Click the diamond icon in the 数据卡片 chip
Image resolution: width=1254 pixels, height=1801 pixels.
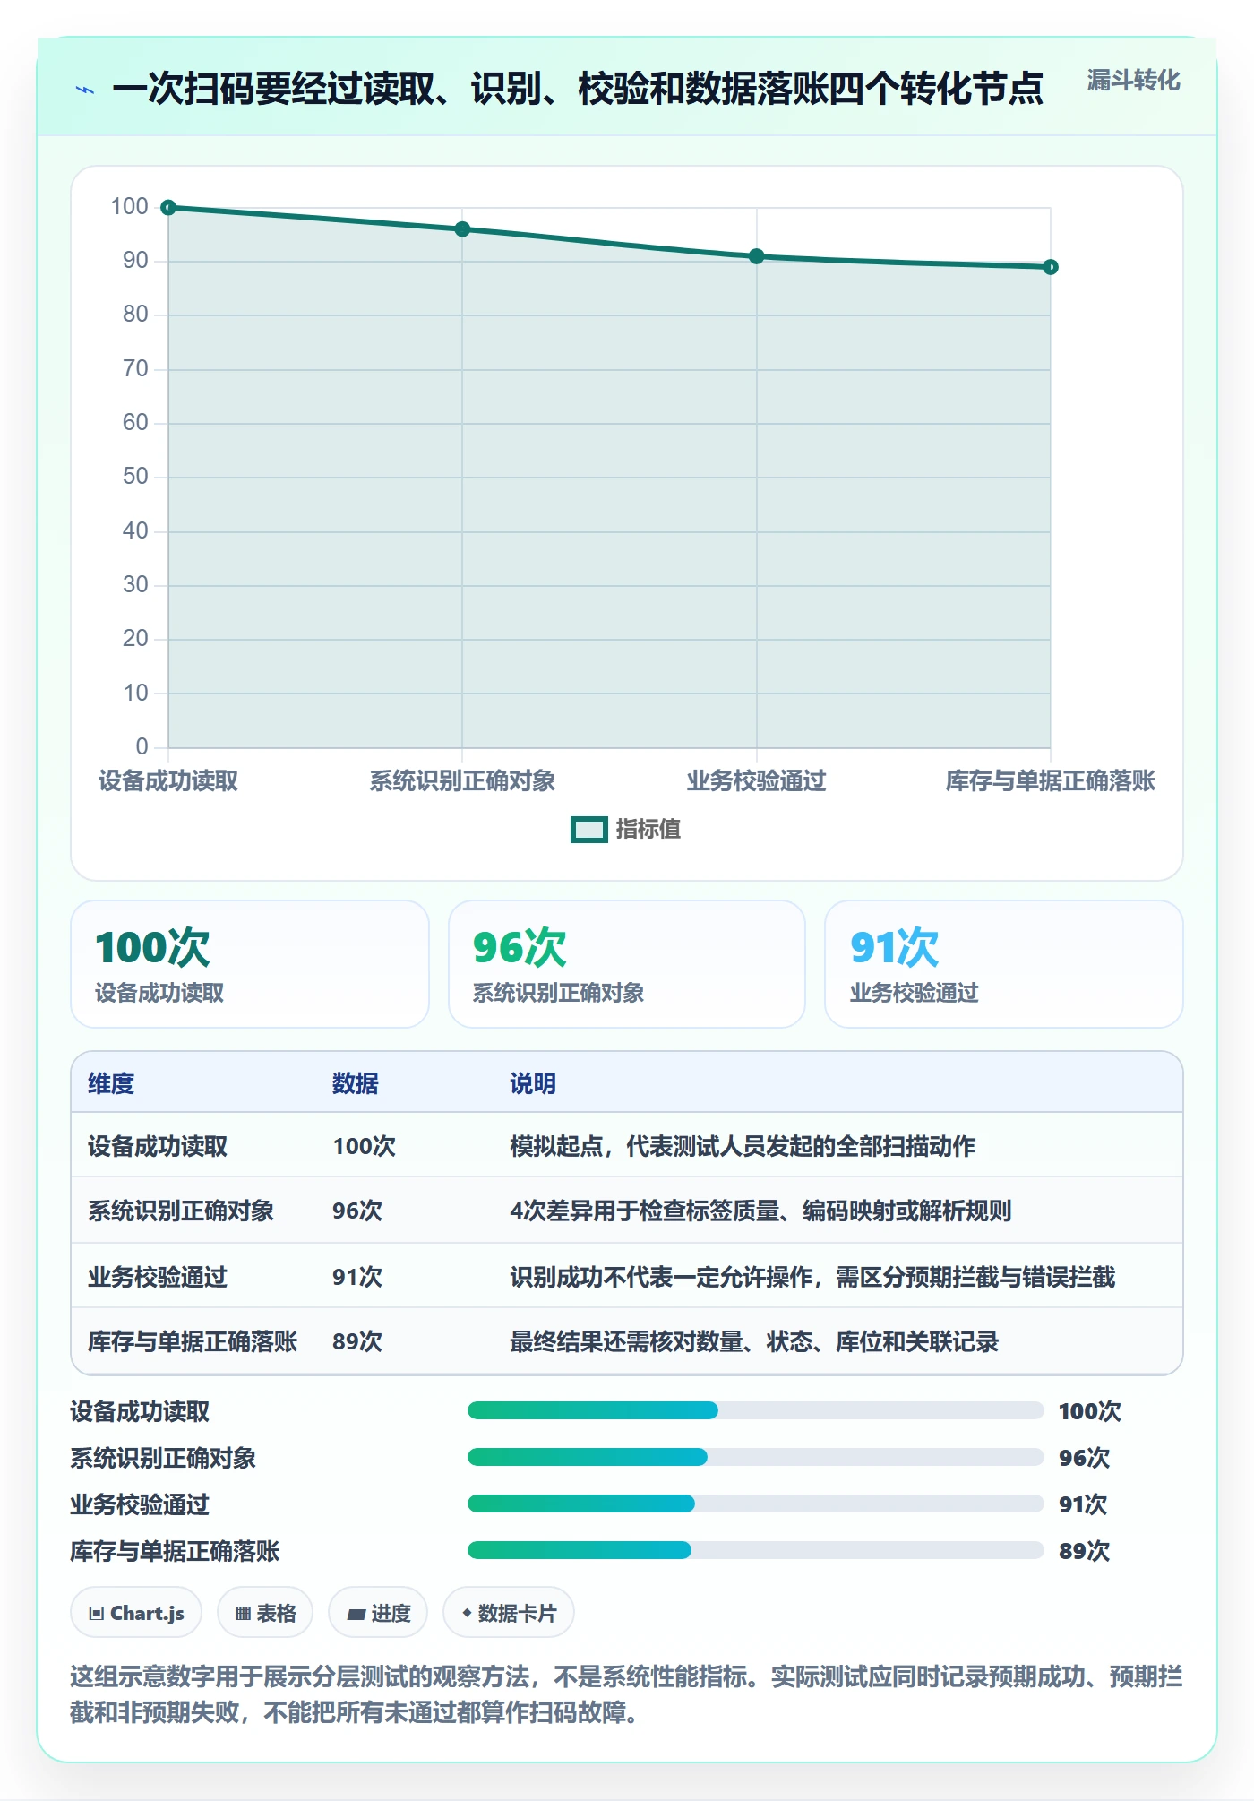tap(467, 1613)
